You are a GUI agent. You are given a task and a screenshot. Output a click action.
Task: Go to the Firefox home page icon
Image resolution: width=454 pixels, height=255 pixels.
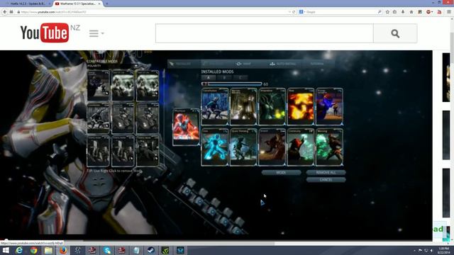(411, 12)
